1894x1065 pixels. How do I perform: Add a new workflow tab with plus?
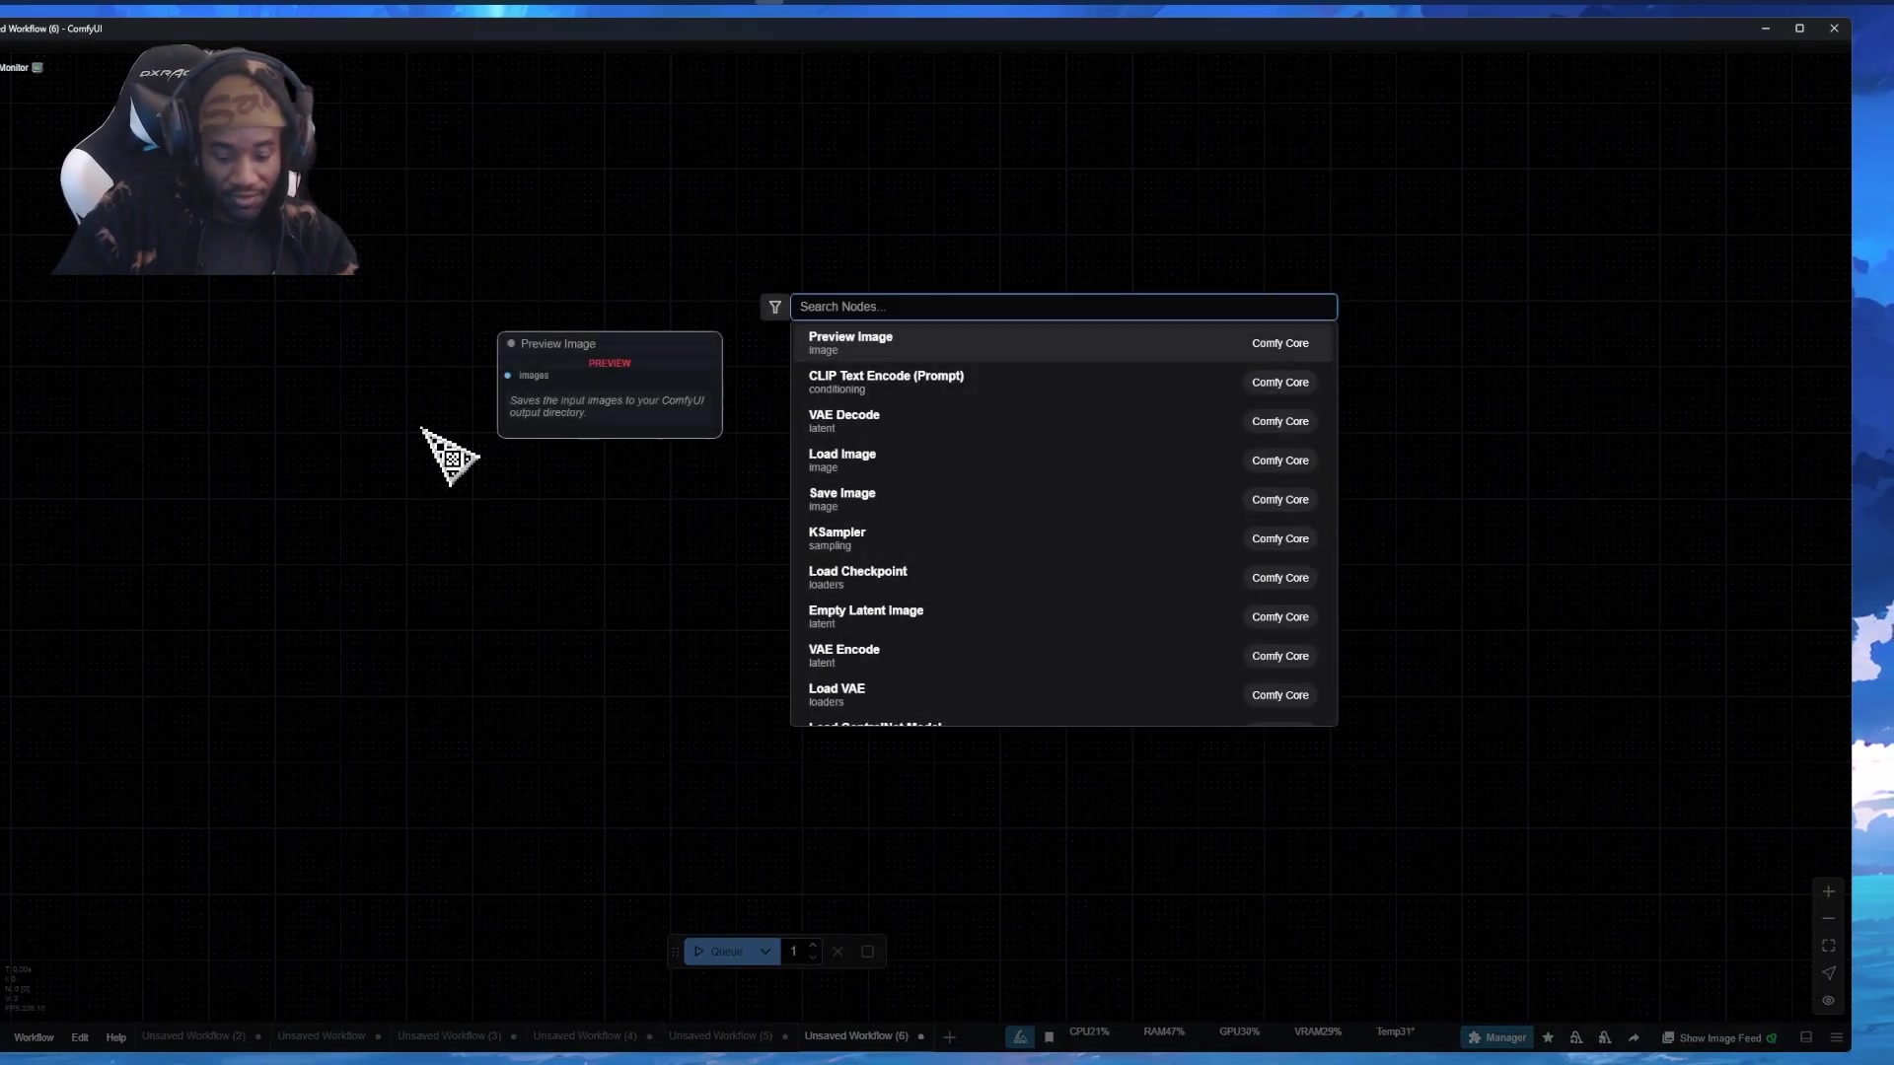click(949, 1037)
